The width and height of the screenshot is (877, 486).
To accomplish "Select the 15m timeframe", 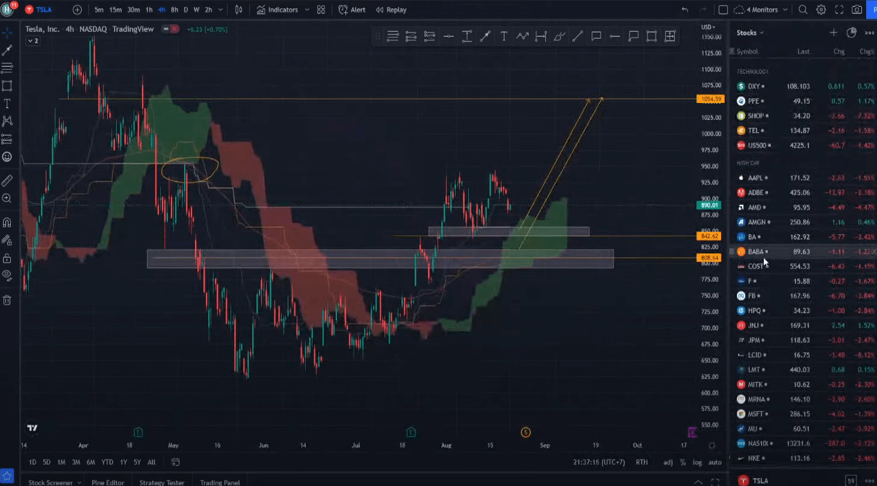I will (x=116, y=10).
